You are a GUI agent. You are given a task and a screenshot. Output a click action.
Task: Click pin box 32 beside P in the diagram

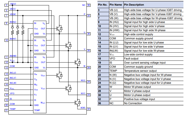[x=88, y=16]
